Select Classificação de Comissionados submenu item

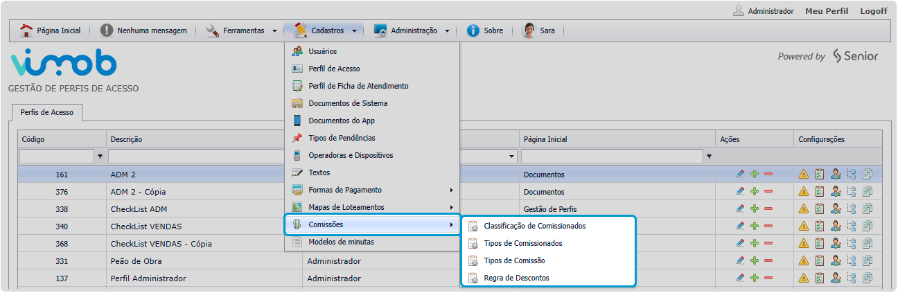534,226
